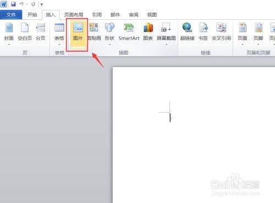Screen dimensions: 275x203
Task: Open the 文件 (File) tab
Action: [11, 15]
